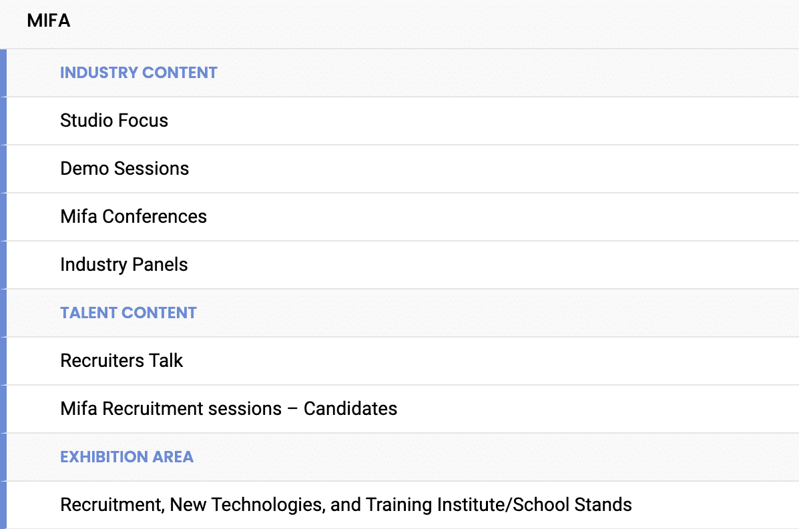The image size is (799, 529).
Task: Select the EXHIBITION AREA section heading
Action: pyautogui.click(x=127, y=457)
